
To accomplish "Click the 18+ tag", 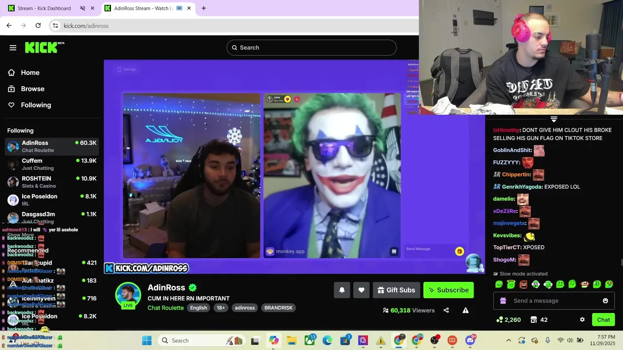I will pyautogui.click(x=220, y=308).
